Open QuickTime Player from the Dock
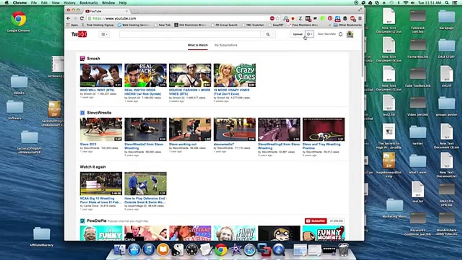The height and width of the screenshot is (260, 462). (x=279, y=250)
